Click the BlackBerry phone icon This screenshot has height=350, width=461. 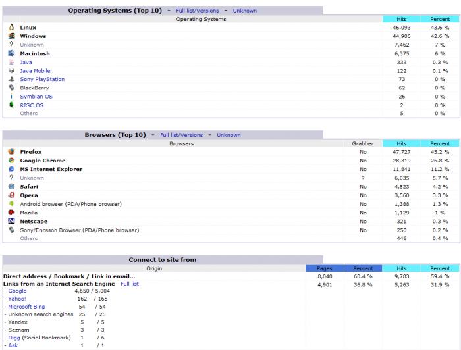tap(11, 87)
